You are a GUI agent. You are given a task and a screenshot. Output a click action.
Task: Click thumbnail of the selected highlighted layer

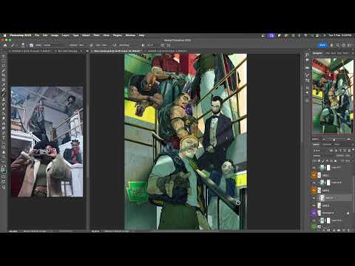(x=322, y=198)
